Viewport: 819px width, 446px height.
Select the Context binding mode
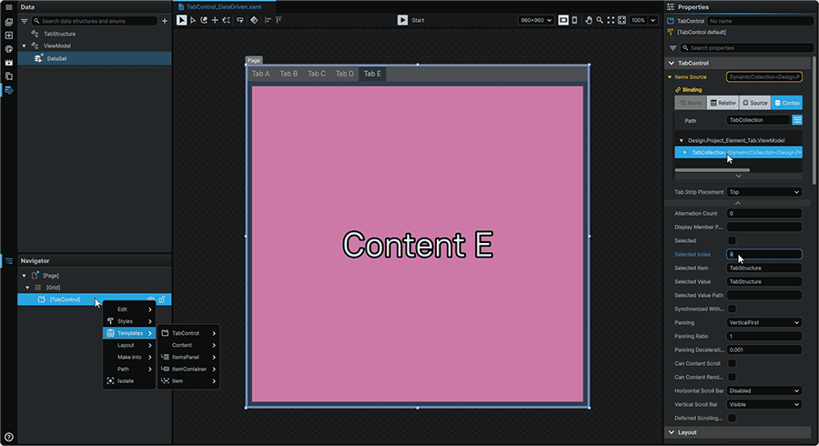click(x=787, y=103)
